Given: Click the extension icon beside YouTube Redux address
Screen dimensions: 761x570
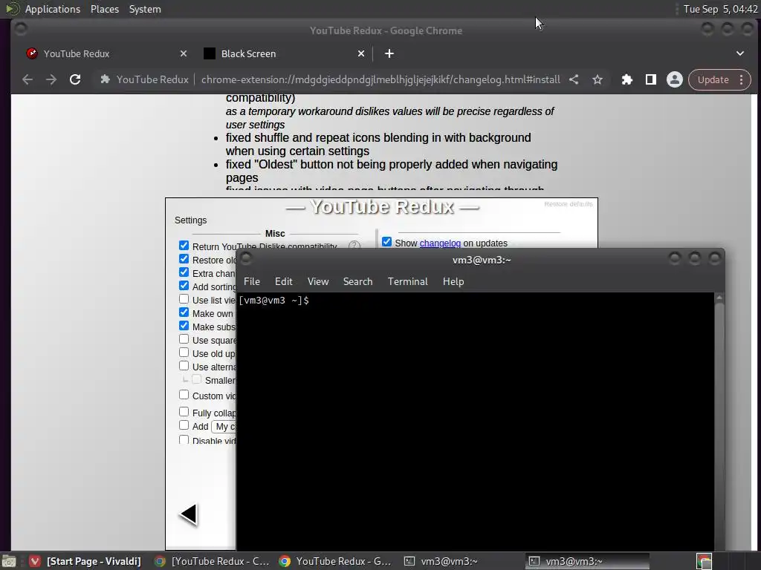Looking at the screenshot, I should pos(105,79).
